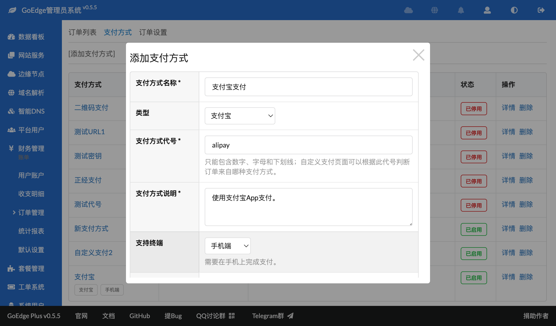This screenshot has width=556, height=326.
Task: Open 域名解析 in the sidebar
Action: tap(31, 93)
